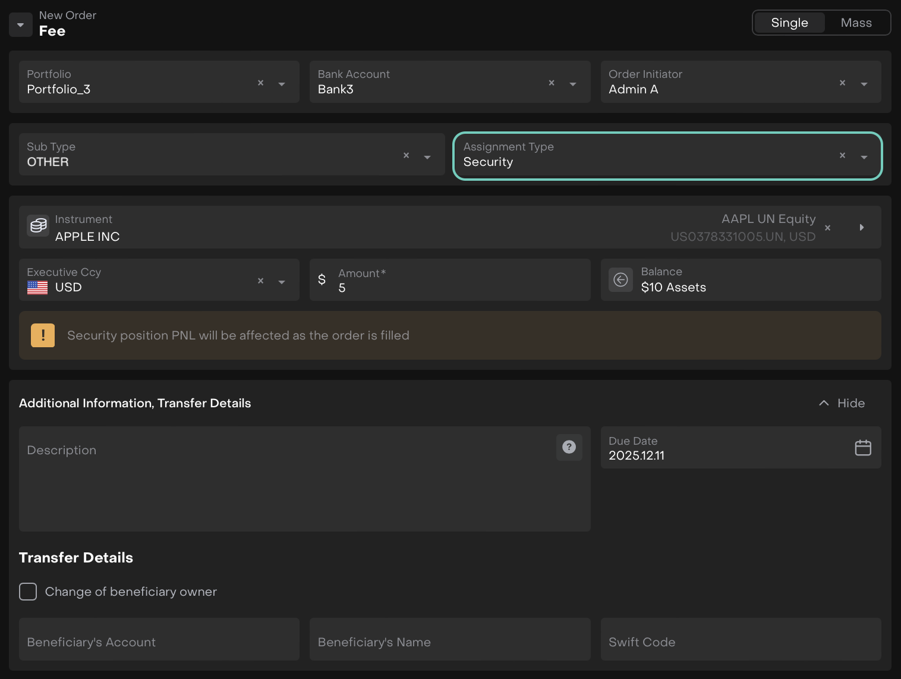Clear the Assignment Type Security value
This screenshot has height=679, width=901.
842,156
